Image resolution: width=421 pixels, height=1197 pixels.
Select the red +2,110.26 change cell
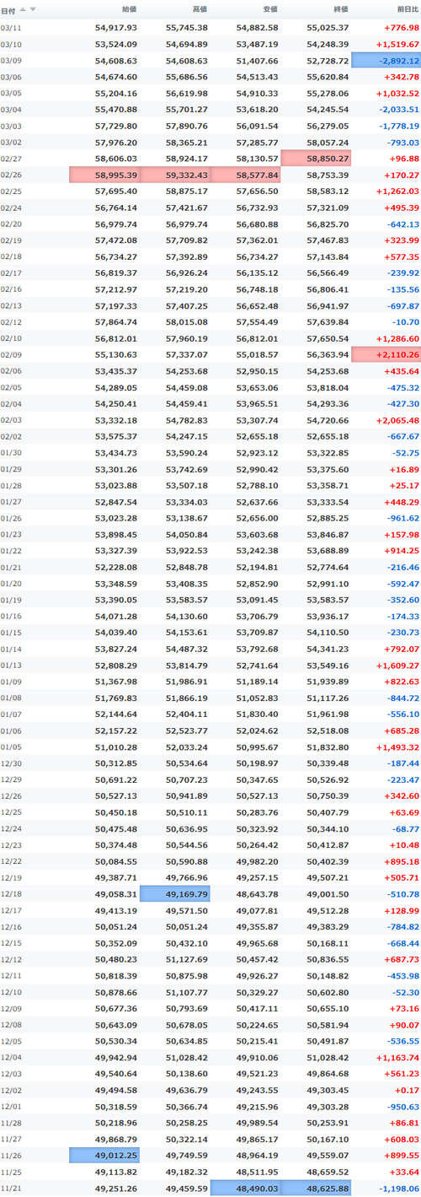click(386, 355)
